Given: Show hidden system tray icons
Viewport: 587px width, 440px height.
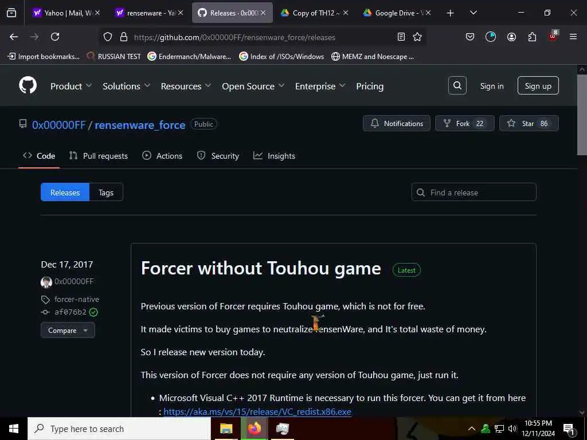Looking at the screenshot, I should (x=472, y=429).
